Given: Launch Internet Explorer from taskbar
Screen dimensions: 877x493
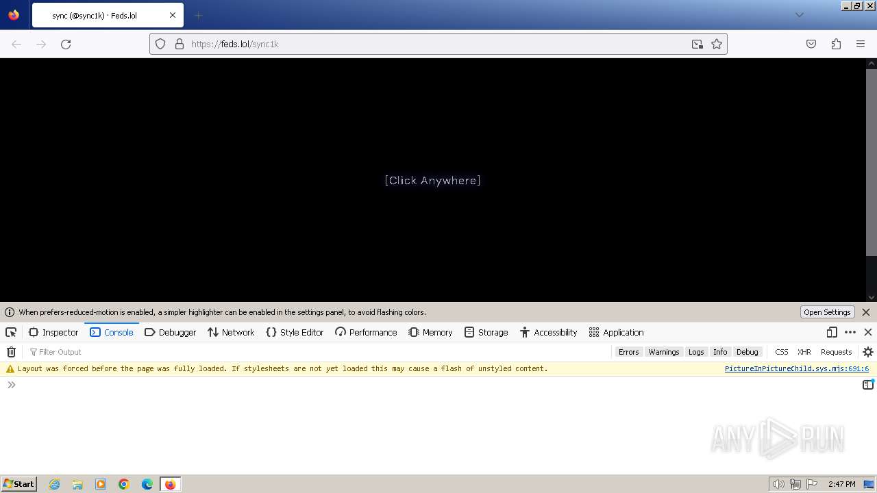Looking at the screenshot, I should click(x=54, y=484).
